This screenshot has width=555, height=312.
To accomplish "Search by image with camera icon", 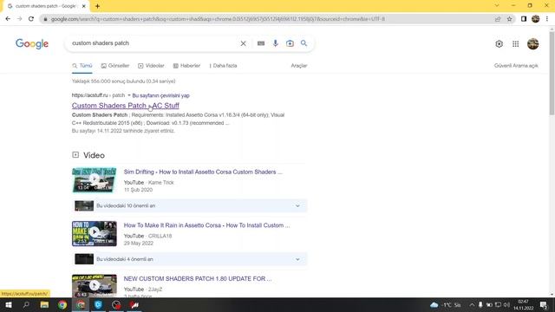I will 290,43.
